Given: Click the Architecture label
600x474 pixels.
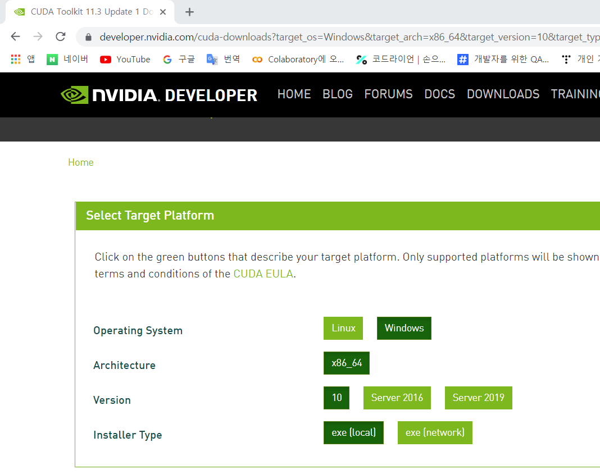Looking at the screenshot, I should coord(124,366).
